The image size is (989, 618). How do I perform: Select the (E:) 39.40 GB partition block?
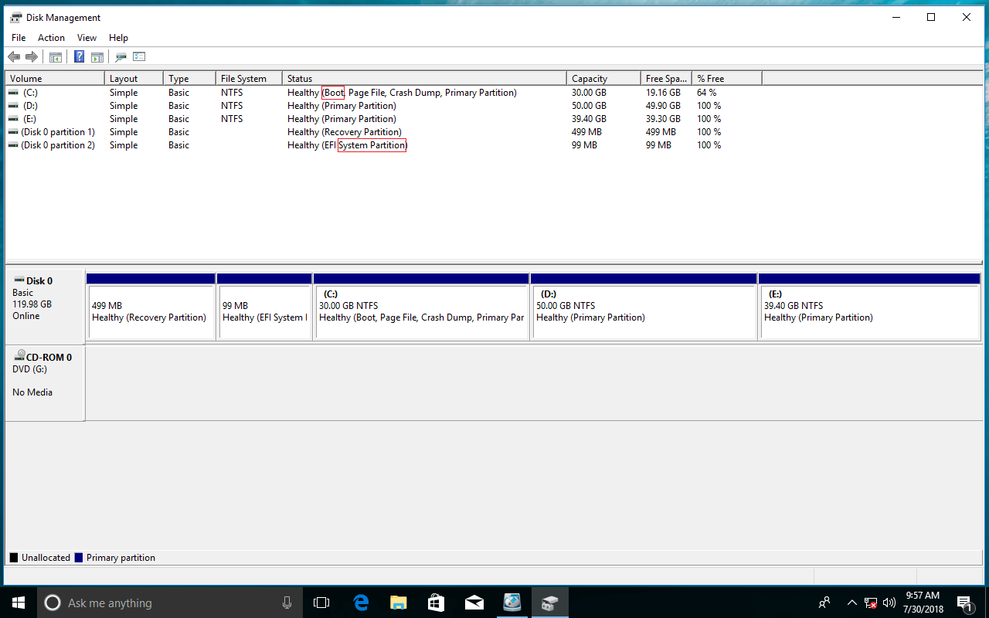tap(869, 311)
